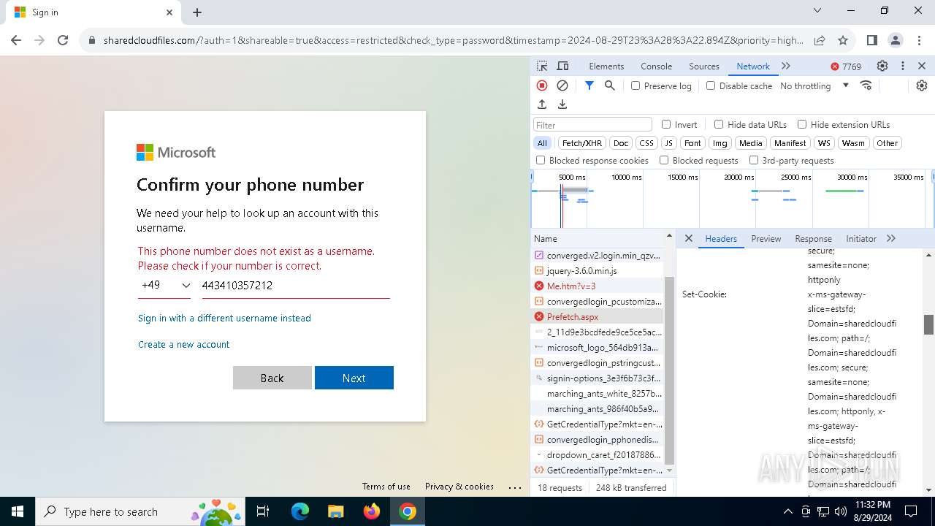The width and height of the screenshot is (935, 526).
Task: Open the Response tab
Action: click(813, 238)
